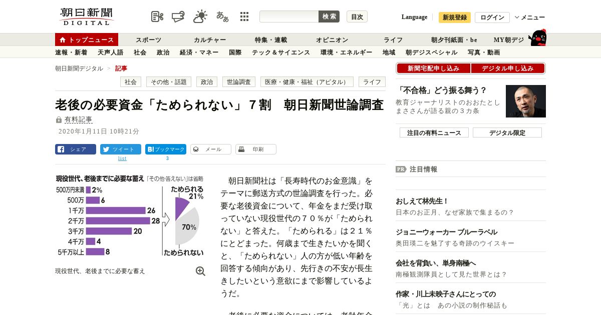The image size is (601, 315).
Task: Click the 世論調査 article tag
Action: (239, 82)
